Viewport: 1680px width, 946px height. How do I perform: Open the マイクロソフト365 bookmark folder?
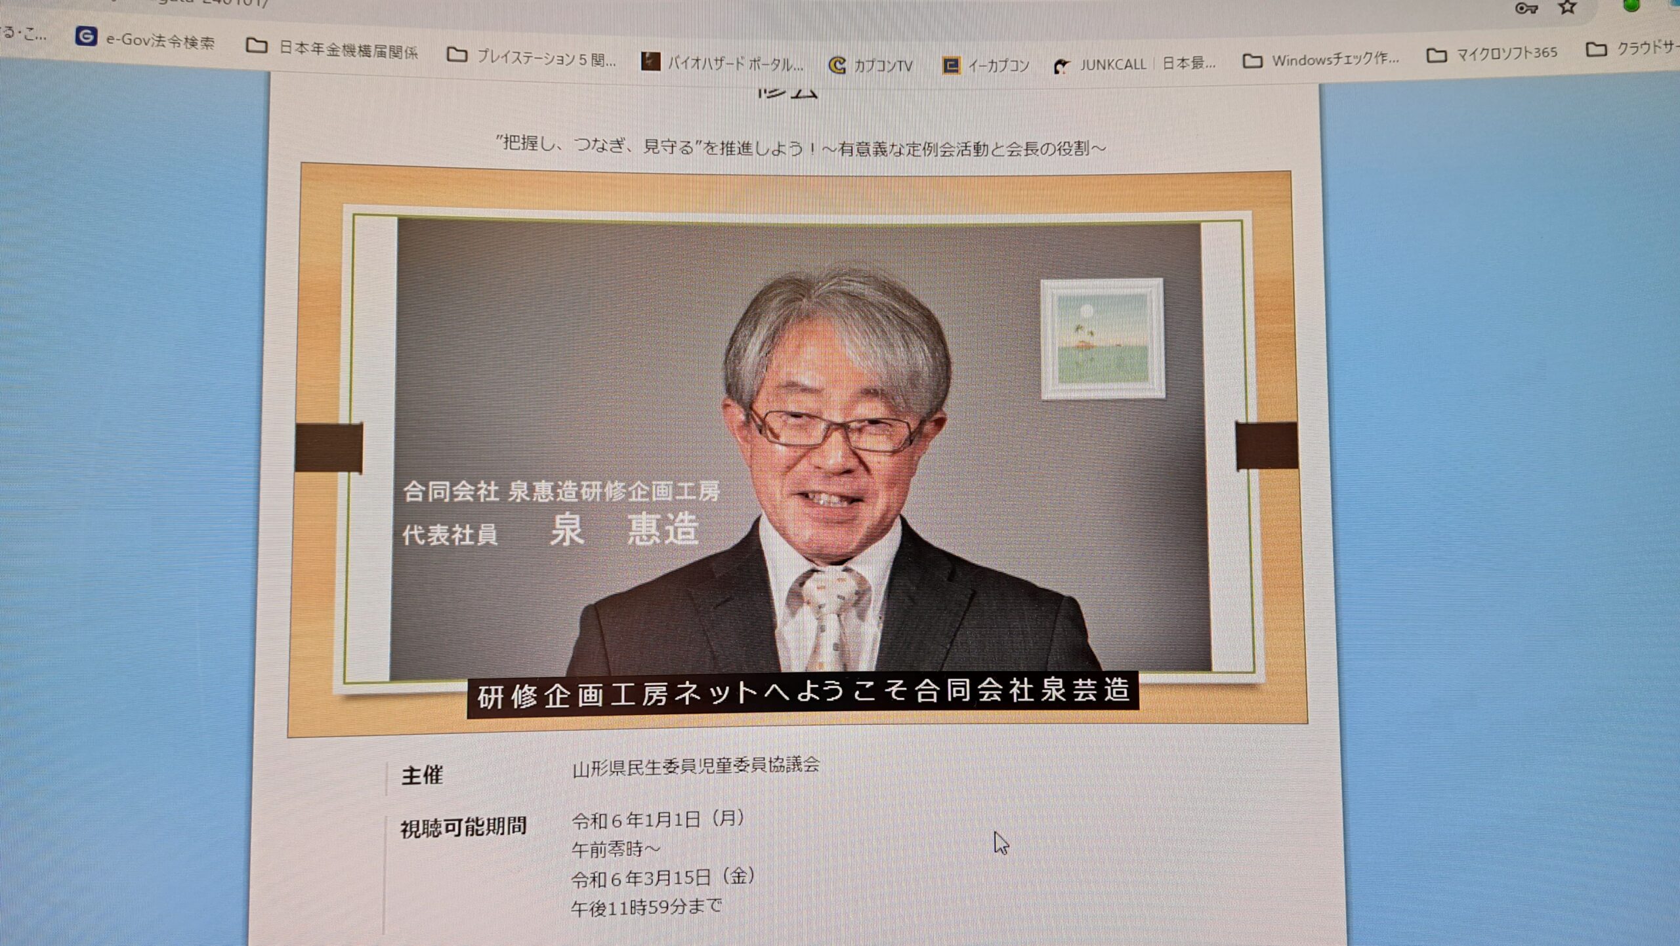click(1492, 54)
